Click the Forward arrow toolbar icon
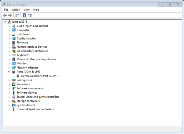This screenshot has width=184, height=134. click(x=10, y=15)
